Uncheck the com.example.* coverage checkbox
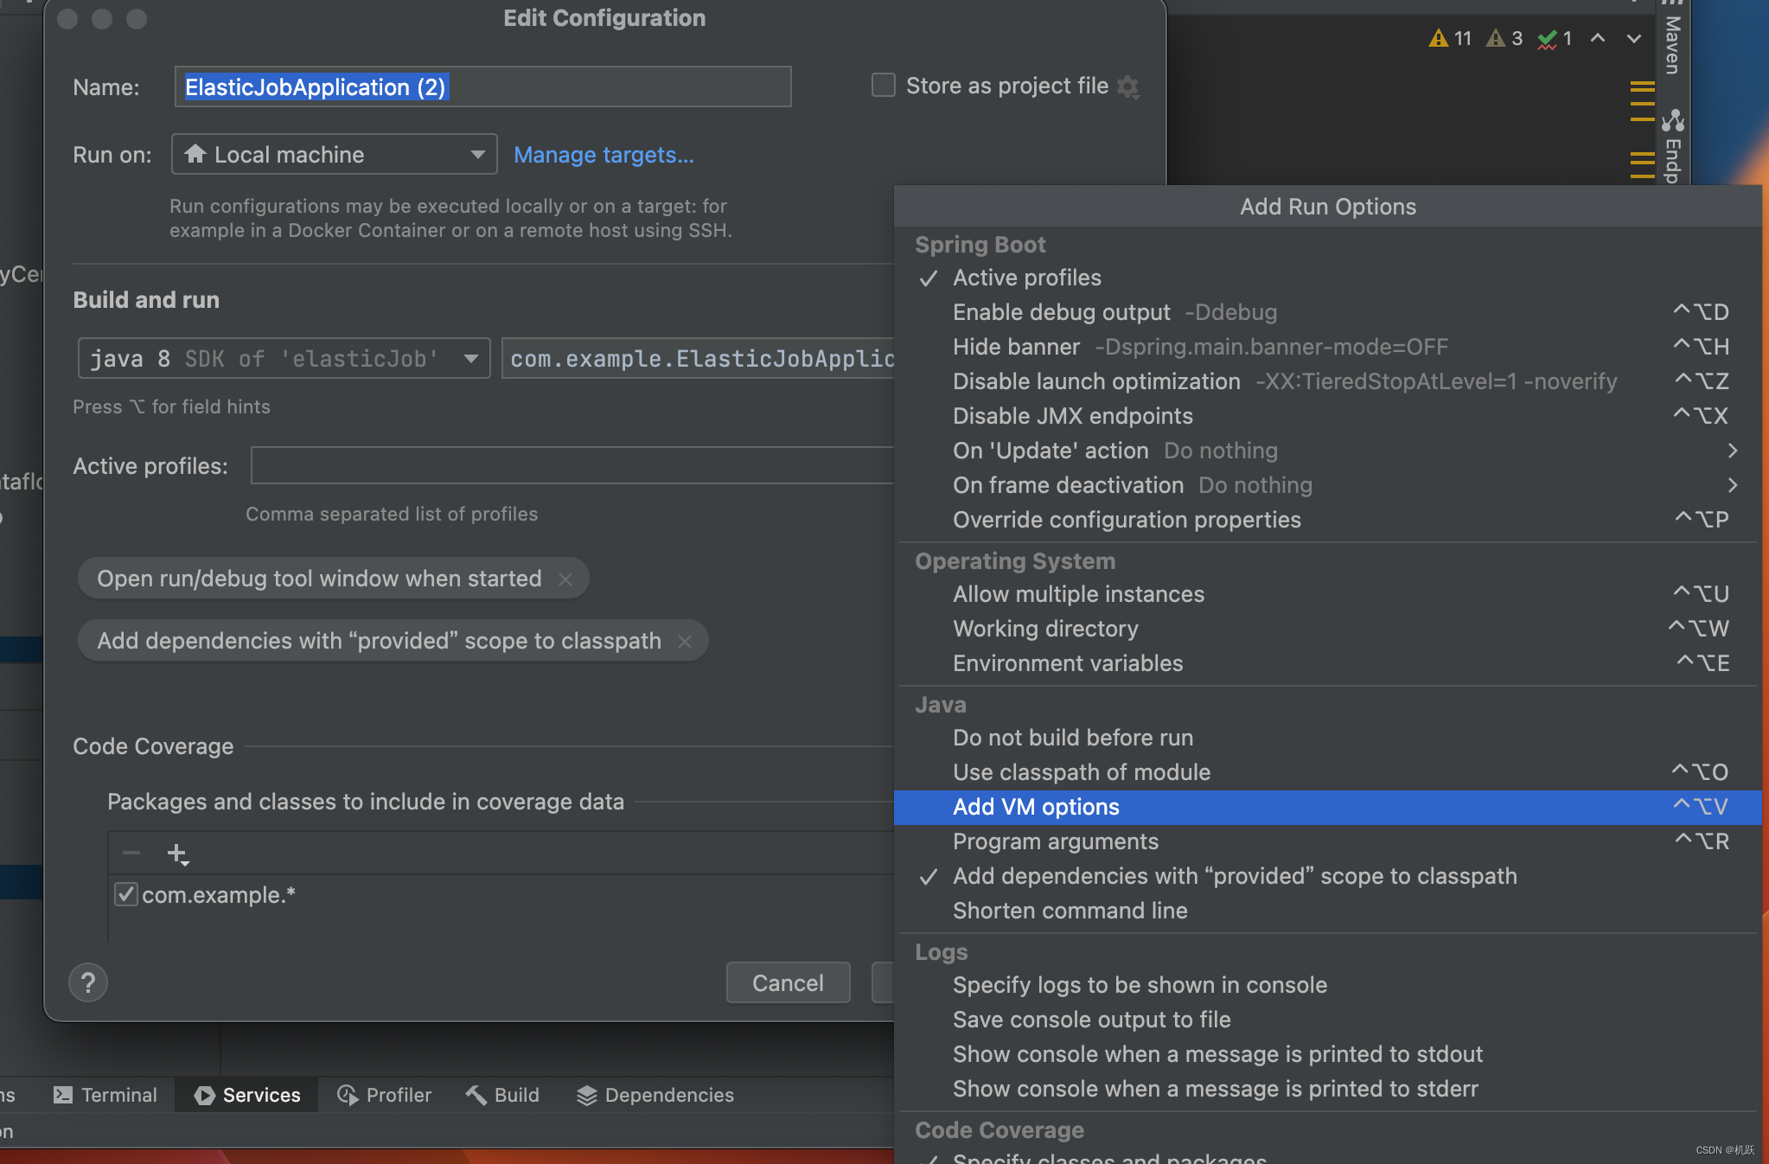 (125, 894)
